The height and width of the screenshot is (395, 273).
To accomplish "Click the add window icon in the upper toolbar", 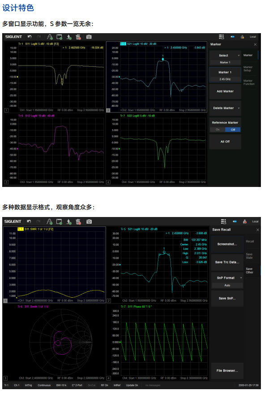I will point(60,37).
